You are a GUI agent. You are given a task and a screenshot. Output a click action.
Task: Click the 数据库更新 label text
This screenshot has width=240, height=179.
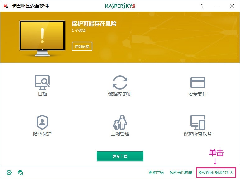pos(120,94)
